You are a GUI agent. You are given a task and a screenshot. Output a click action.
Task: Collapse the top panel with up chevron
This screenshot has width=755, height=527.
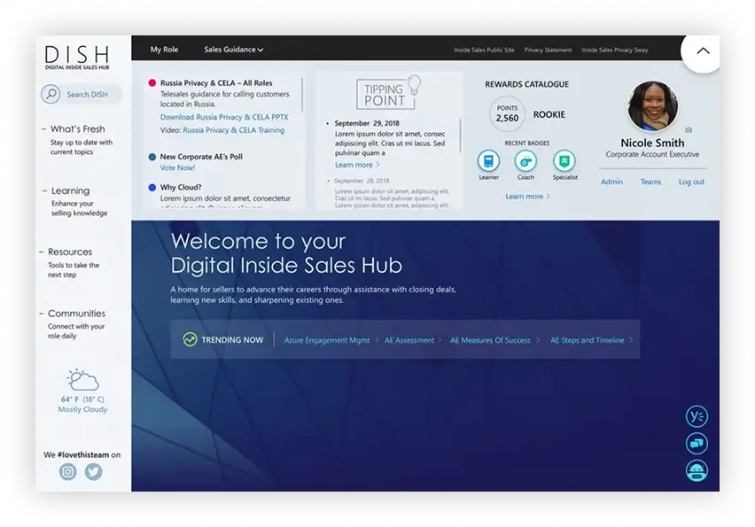click(703, 51)
